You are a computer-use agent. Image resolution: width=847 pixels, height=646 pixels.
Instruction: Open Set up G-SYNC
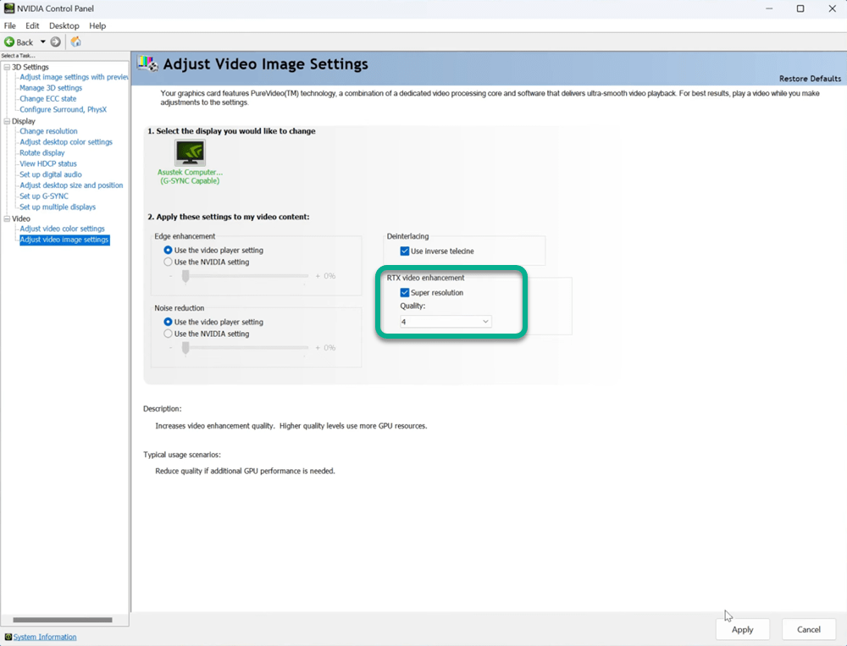point(44,196)
